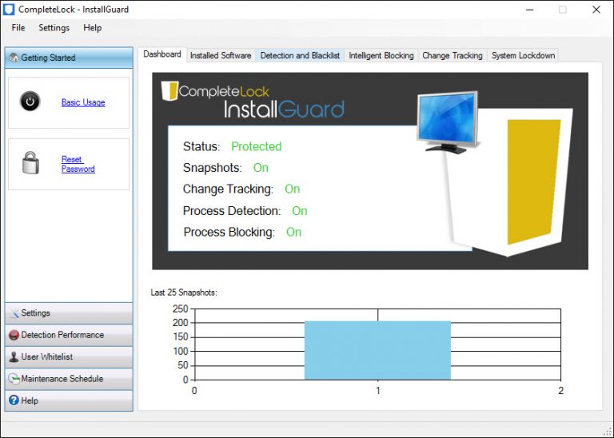The height and width of the screenshot is (438, 614).
Task: Click the padlock icon beside Reset Password
Action: 30,163
